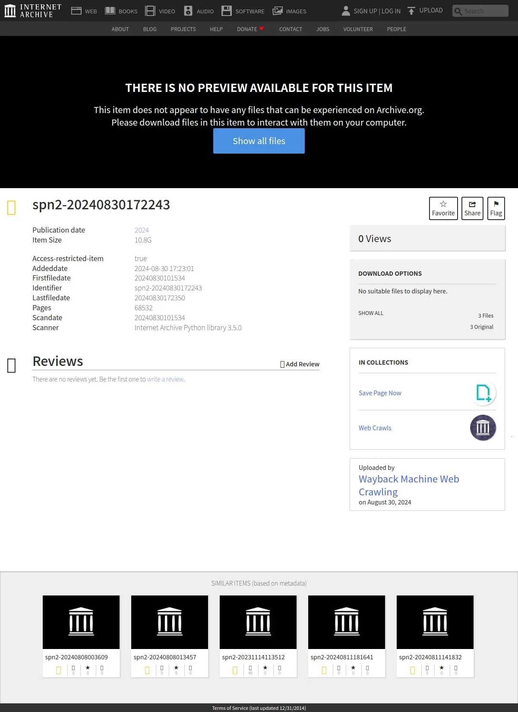Screen dimensions: 518x712
Task: Flag this item
Action: (x=496, y=208)
